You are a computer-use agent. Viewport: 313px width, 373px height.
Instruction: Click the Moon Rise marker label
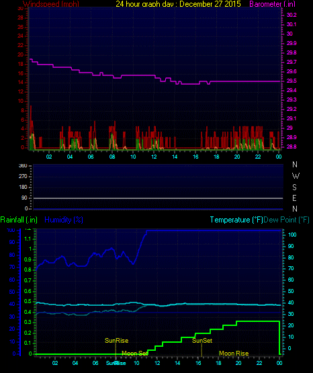(x=234, y=354)
